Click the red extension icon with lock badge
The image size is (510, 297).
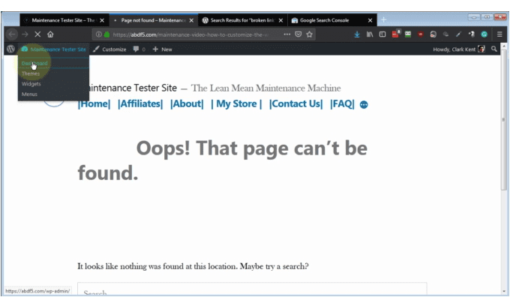pyautogui.click(x=395, y=34)
